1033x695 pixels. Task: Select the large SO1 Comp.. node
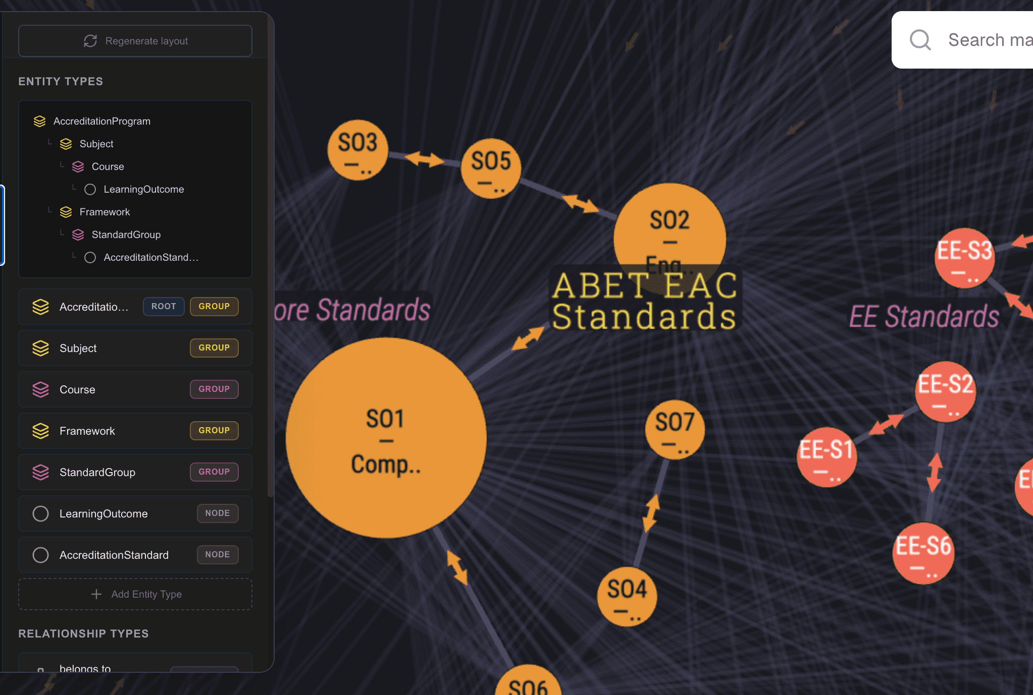click(386, 438)
